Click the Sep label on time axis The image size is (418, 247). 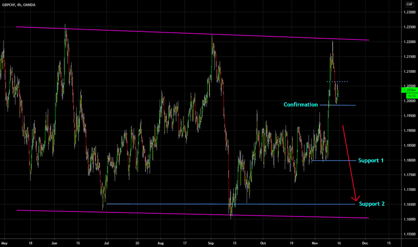coord(211,243)
